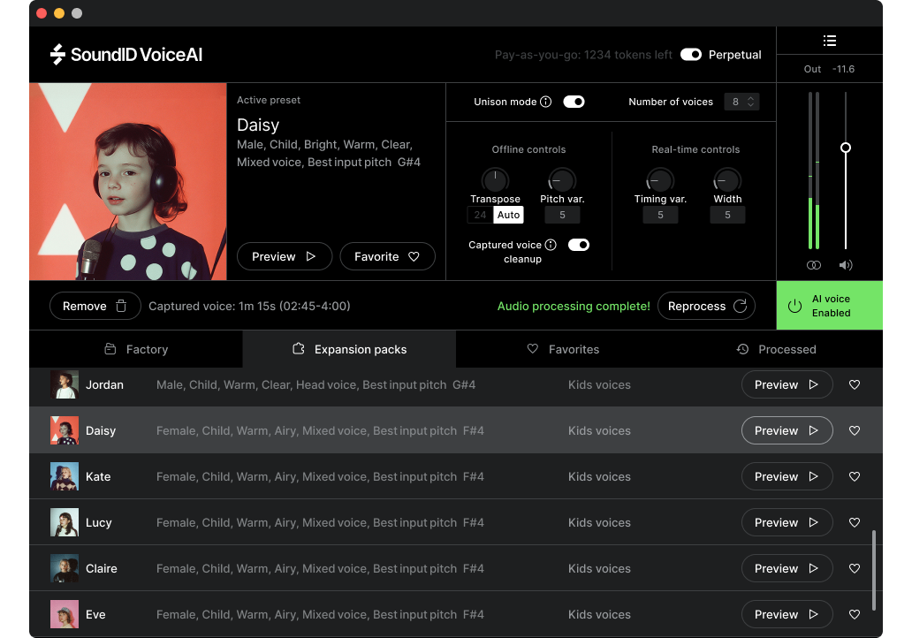Change Number of voices stepper arrows
Screen dimensions: 912x638
click(751, 102)
